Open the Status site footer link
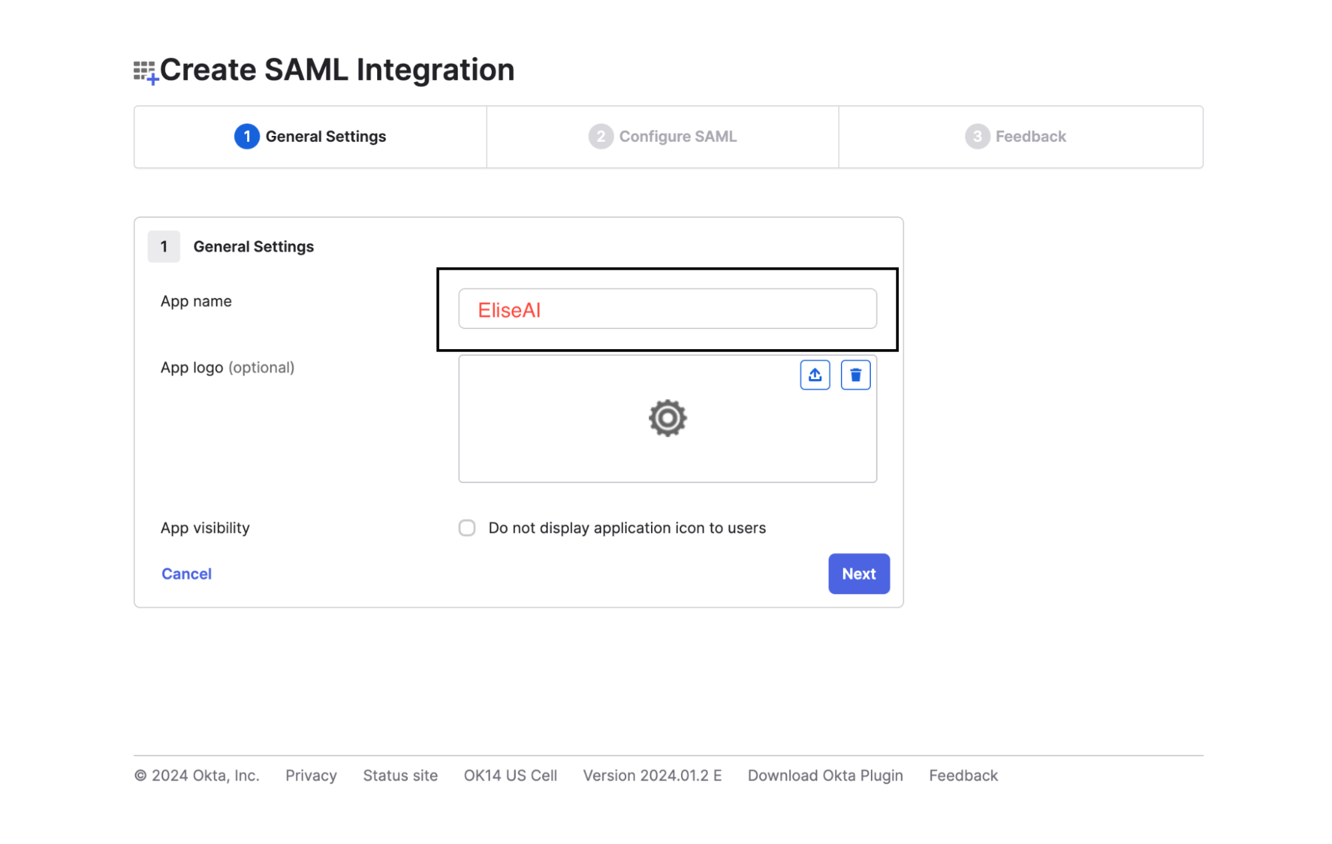Image resolution: width=1332 pixels, height=844 pixels. pyautogui.click(x=400, y=775)
